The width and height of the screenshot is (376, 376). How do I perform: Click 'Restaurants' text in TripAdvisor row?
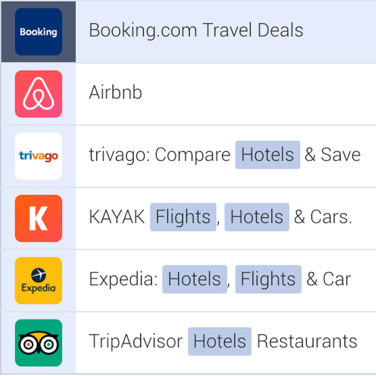pyautogui.click(x=307, y=341)
